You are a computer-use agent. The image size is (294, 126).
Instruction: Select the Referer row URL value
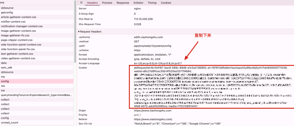[153, 119]
